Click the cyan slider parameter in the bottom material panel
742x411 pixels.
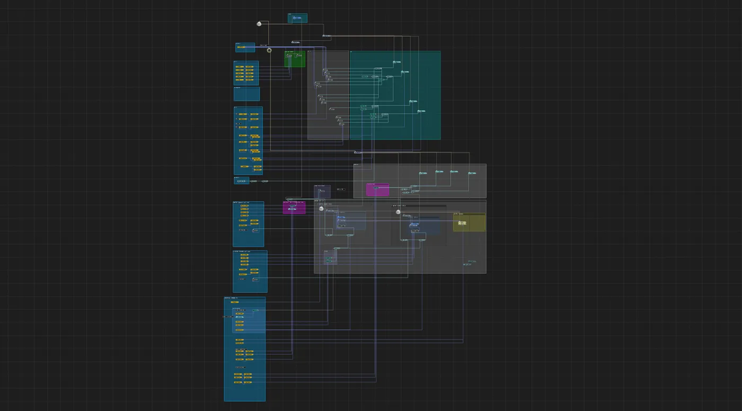point(240,317)
